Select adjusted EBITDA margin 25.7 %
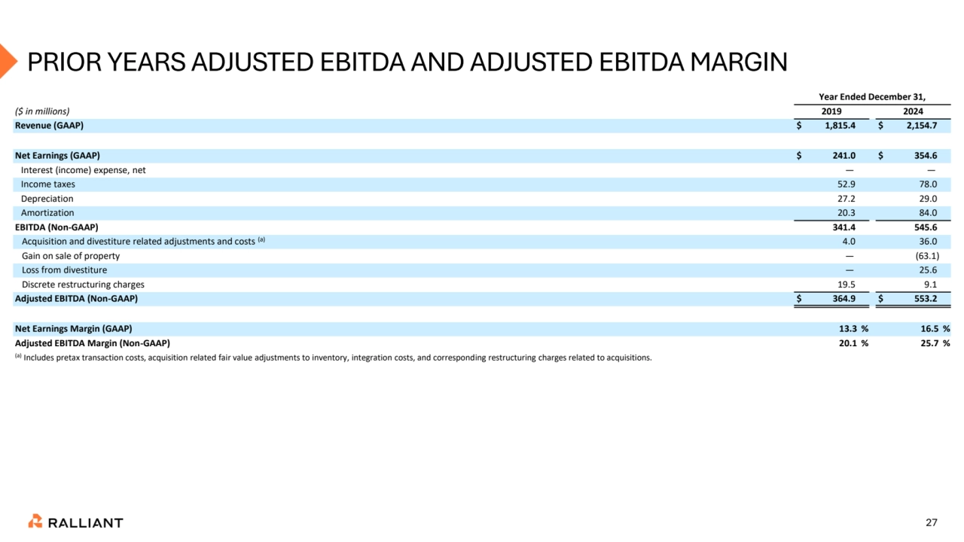Image resolution: width=964 pixels, height=542 pixels. (935, 343)
